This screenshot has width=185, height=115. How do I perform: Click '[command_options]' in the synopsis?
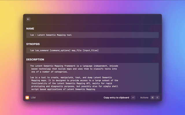click(x=60, y=51)
